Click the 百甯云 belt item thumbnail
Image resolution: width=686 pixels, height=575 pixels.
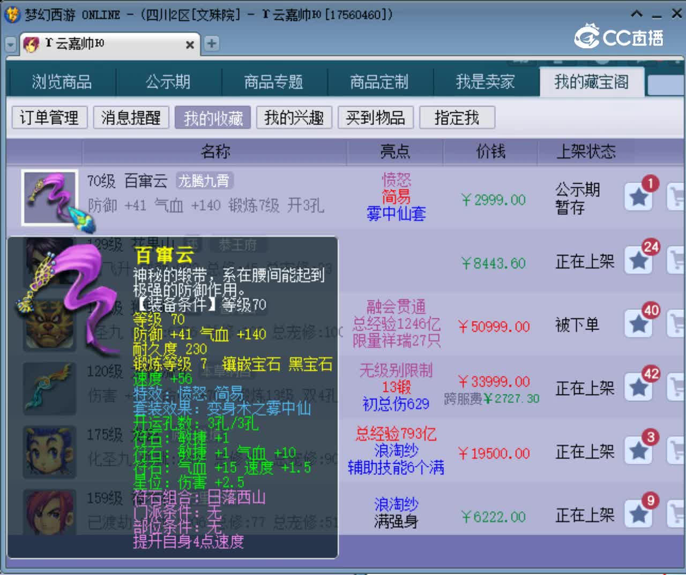coord(49,198)
